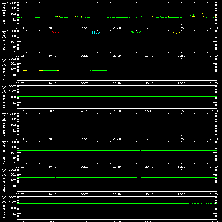Select the 610 MHz [SFU] axis title
The image size is (222, 222).
pos(4,69)
